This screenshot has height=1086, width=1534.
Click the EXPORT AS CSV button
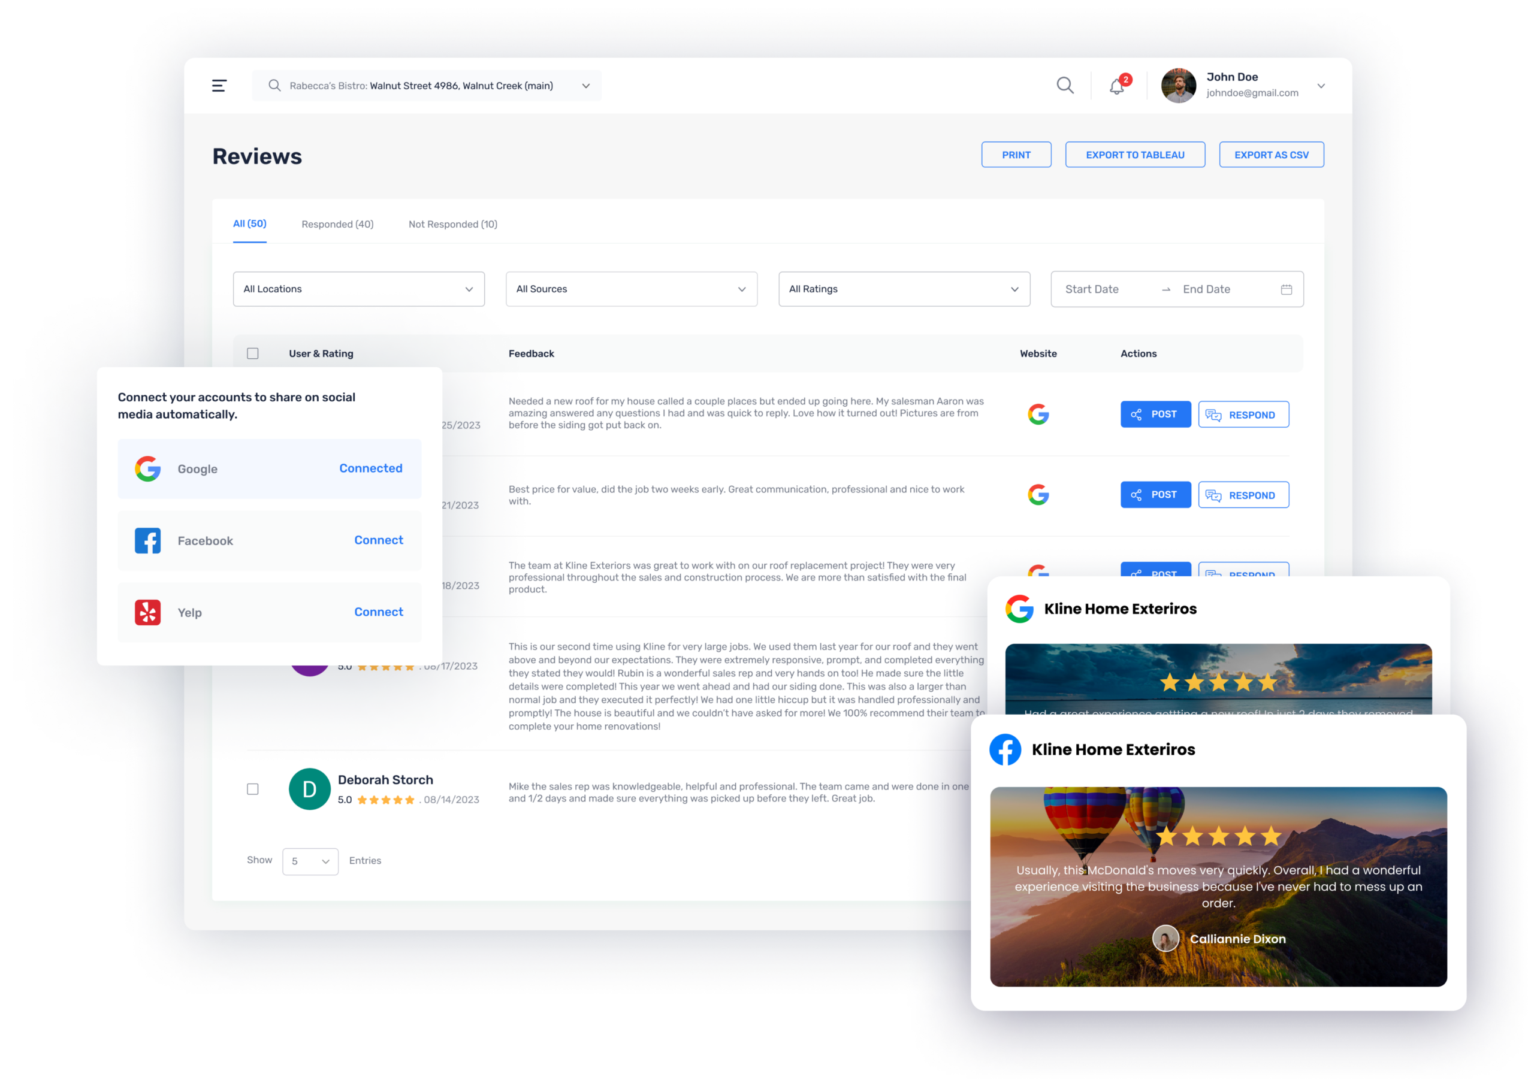click(1272, 154)
